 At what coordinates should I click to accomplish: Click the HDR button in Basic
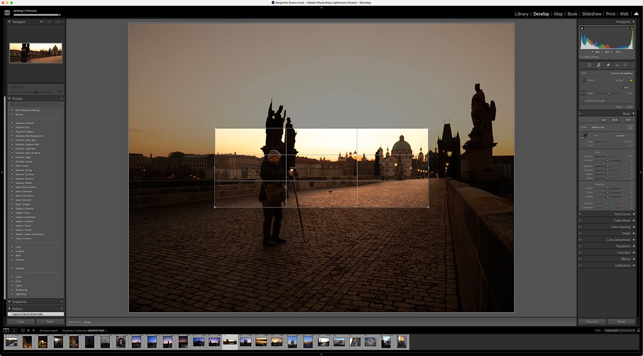[628, 120]
